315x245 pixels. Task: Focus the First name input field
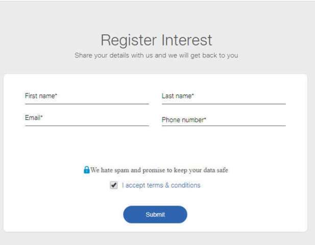pos(87,98)
